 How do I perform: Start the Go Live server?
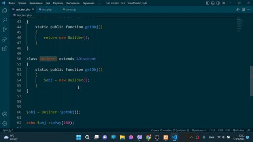point(238,131)
